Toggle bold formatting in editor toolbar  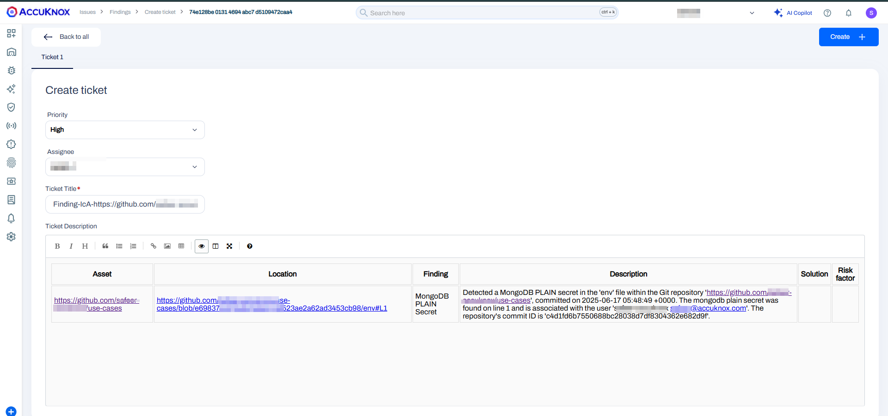tap(57, 246)
